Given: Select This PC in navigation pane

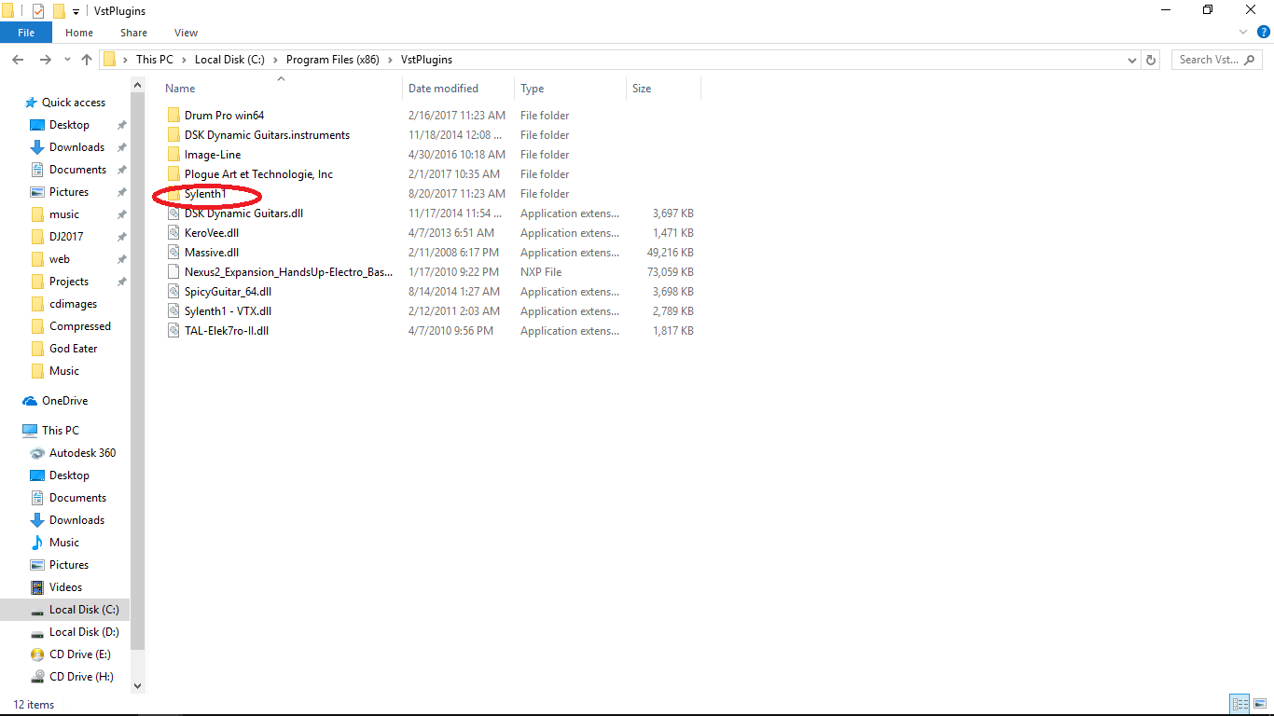Looking at the screenshot, I should point(61,431).
